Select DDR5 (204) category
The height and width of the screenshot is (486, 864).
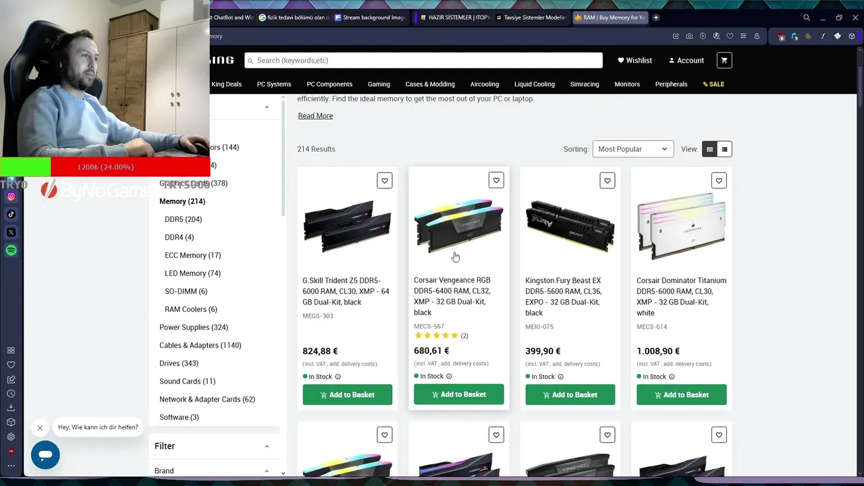tap(184, 219)
